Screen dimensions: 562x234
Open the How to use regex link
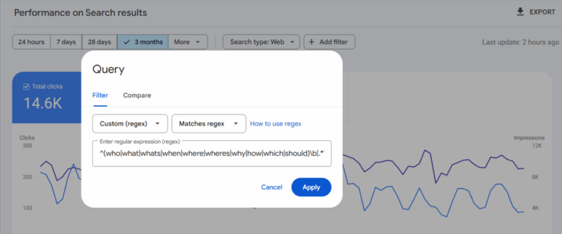coord(276,124)
